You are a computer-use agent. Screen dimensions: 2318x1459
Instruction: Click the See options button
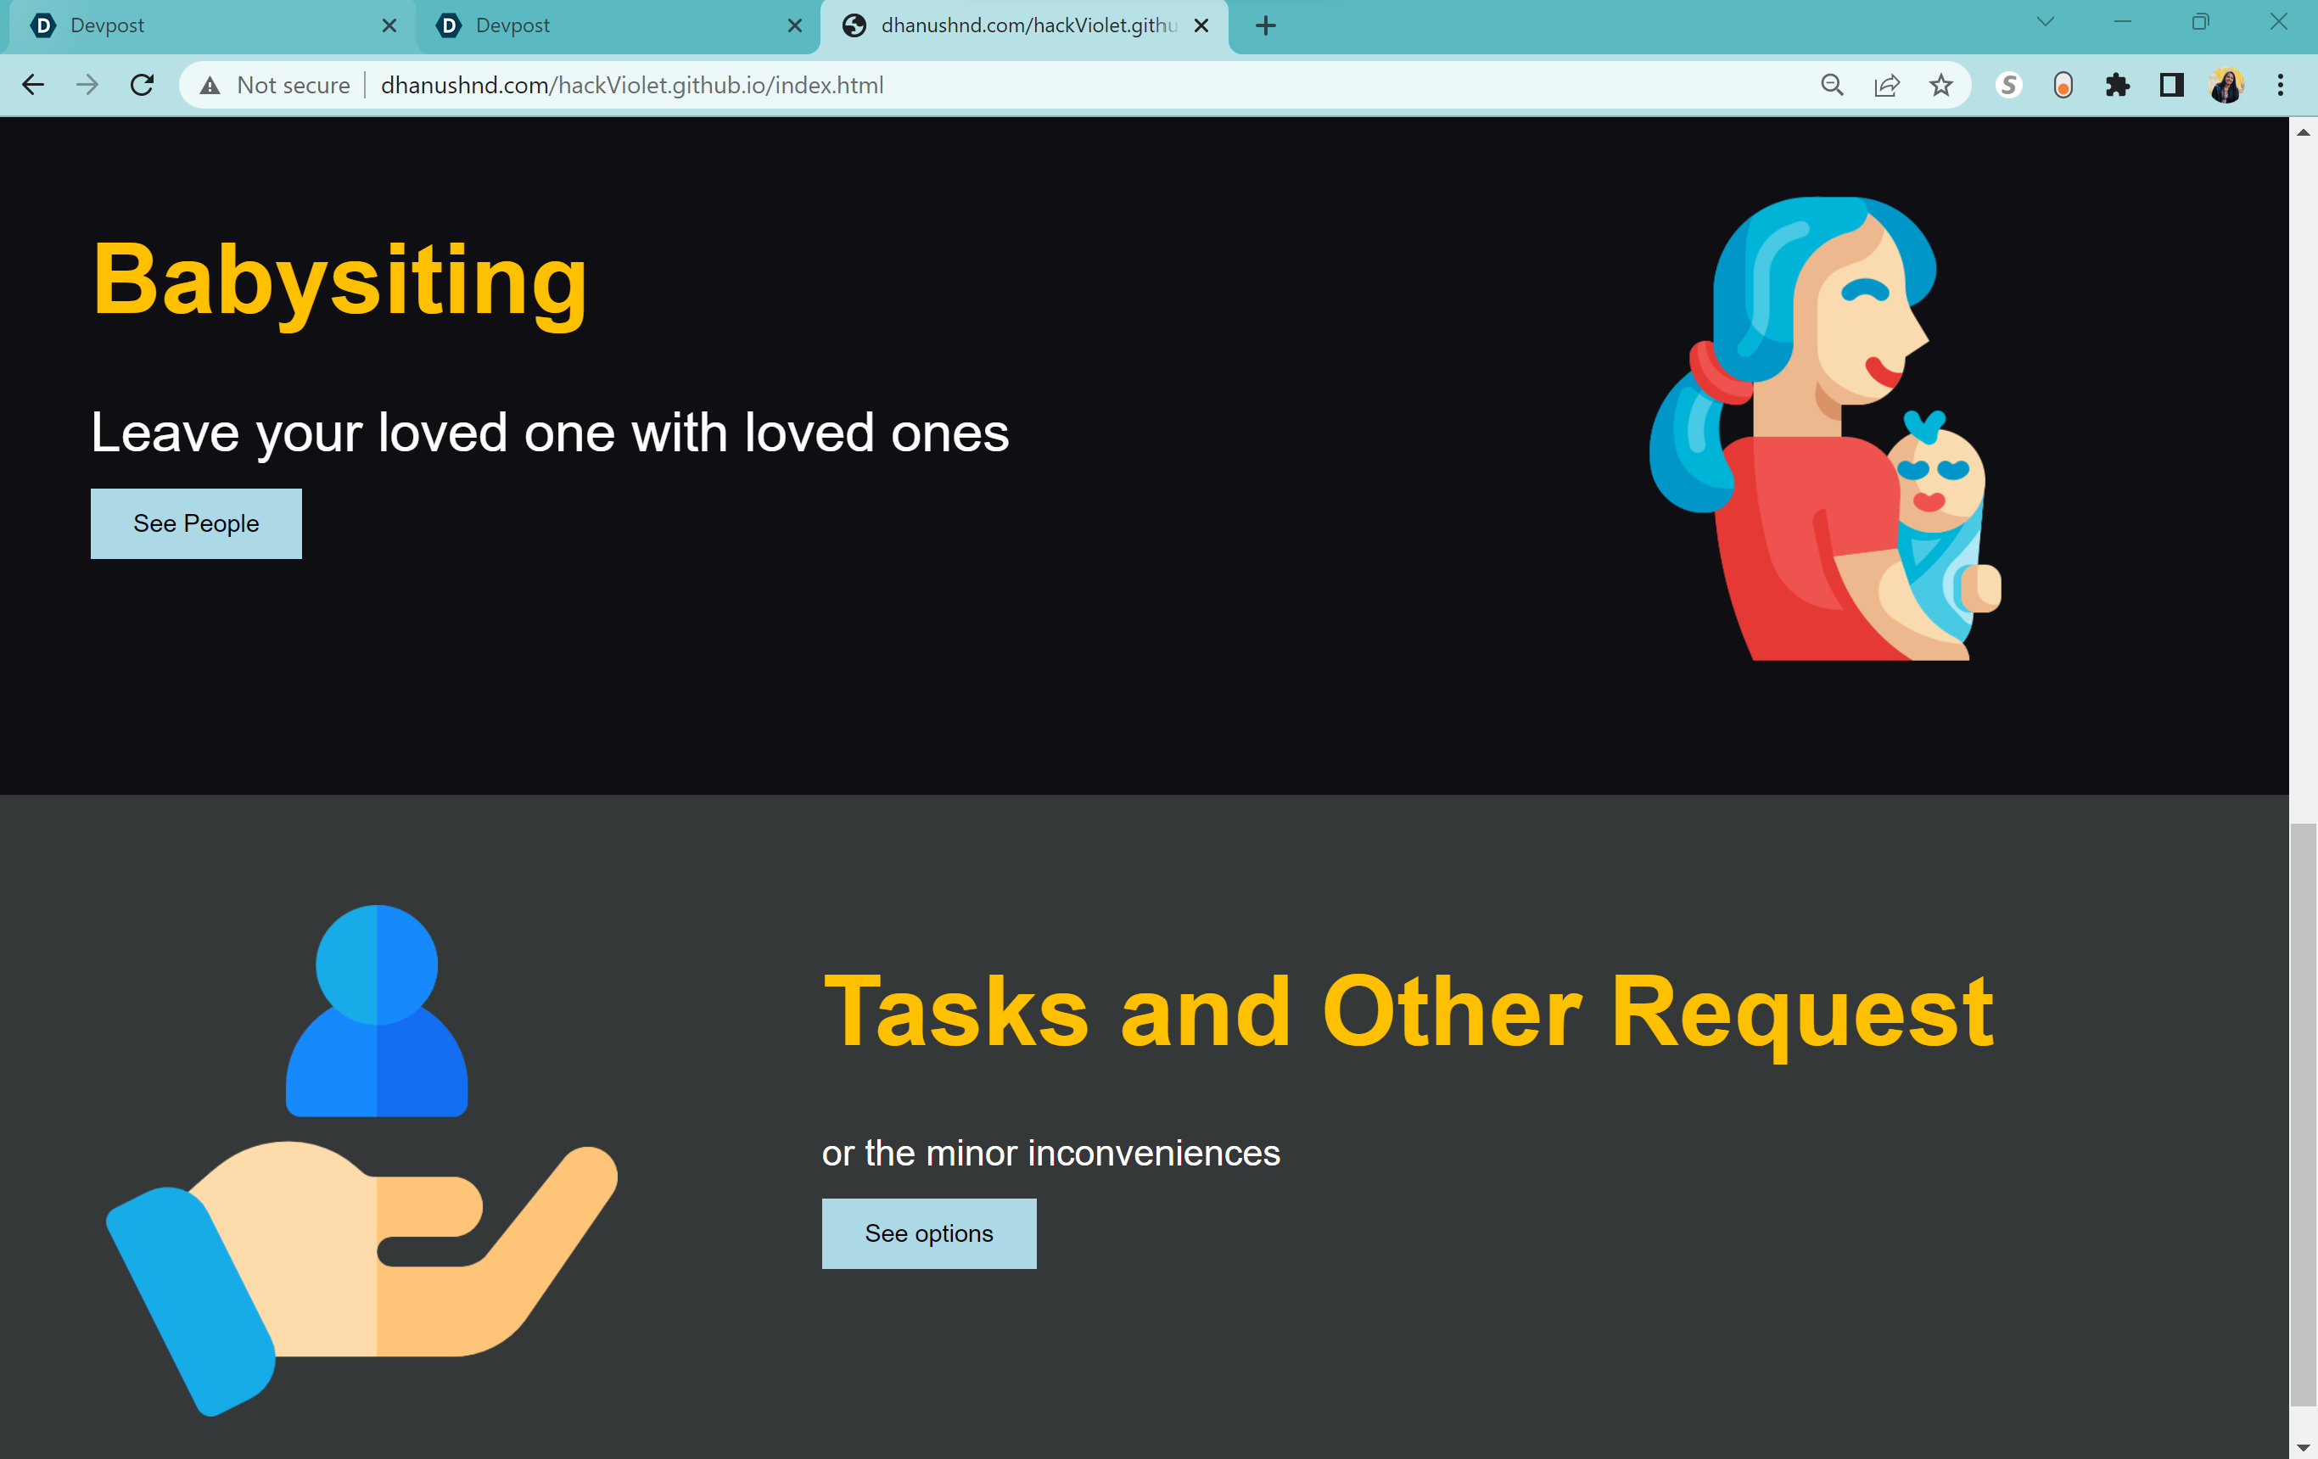click(928, 1233)
